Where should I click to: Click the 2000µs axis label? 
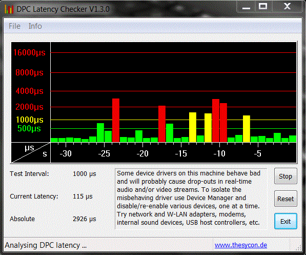29,107
